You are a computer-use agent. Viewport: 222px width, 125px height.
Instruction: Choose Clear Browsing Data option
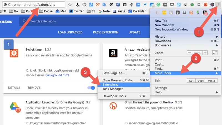[x=123, y=80]
